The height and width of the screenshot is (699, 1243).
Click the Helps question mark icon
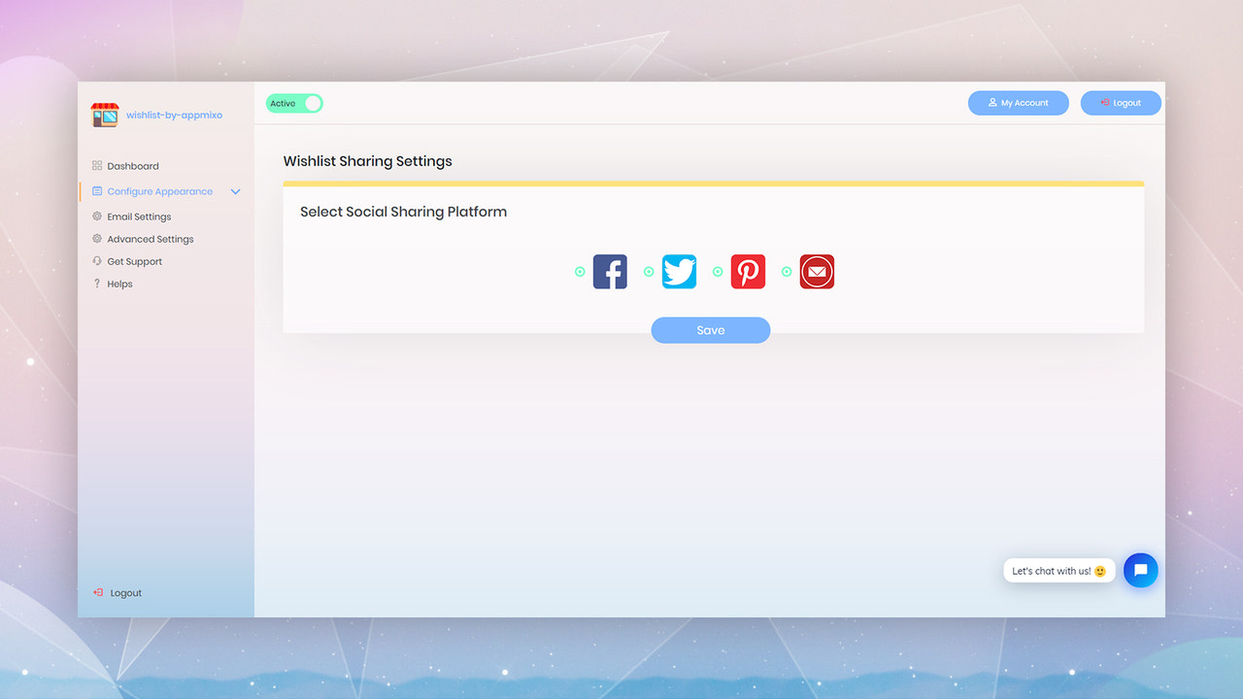[96, 283]
